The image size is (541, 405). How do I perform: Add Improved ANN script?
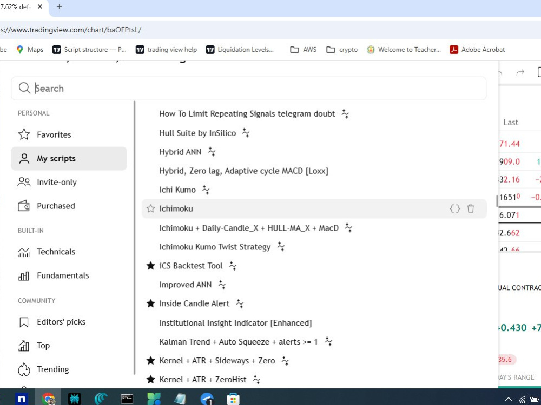pos(185,285)
